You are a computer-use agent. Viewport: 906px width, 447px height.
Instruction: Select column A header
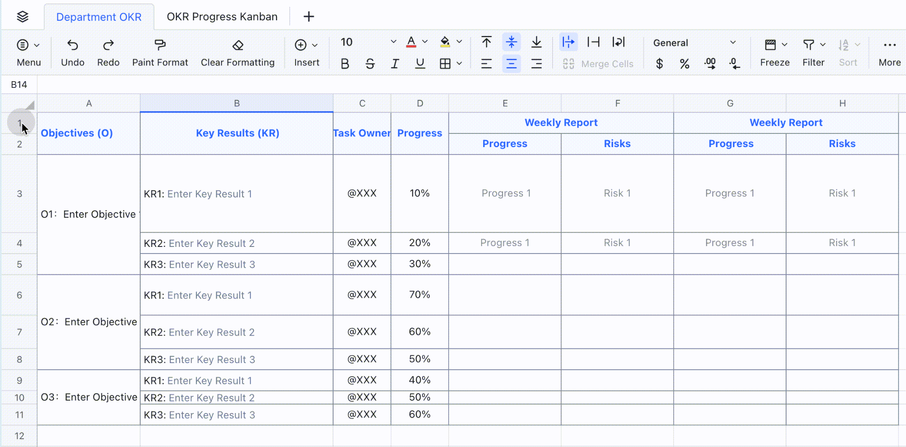(89, 103)
